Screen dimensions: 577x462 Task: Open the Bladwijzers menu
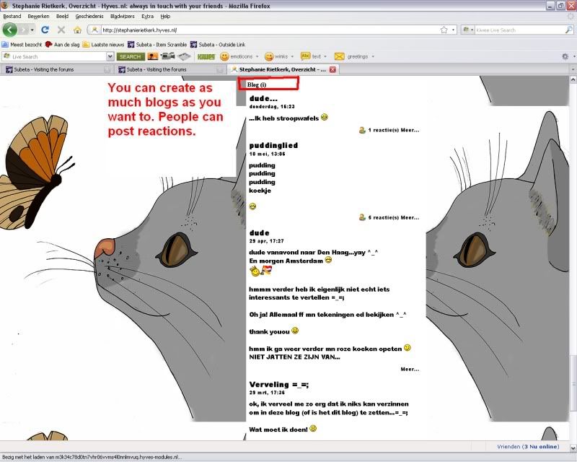(122, 16)
